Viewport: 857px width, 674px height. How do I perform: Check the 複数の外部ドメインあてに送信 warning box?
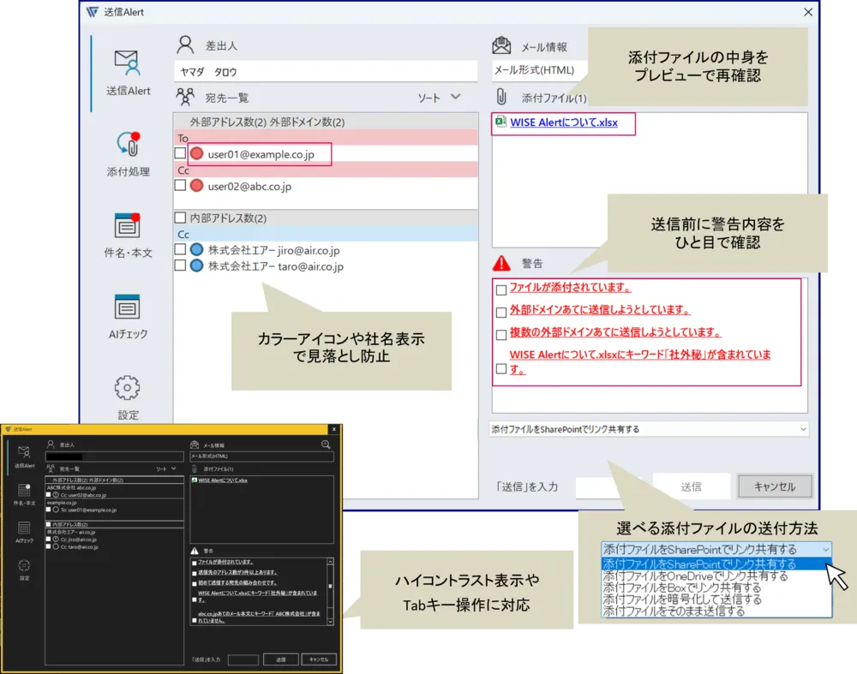pos(501,335)
